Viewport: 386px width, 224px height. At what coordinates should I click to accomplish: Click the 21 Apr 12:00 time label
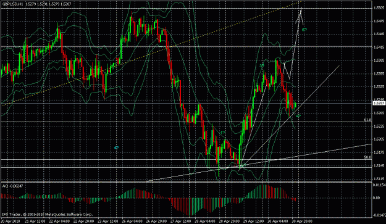click(x=35, y=221)
